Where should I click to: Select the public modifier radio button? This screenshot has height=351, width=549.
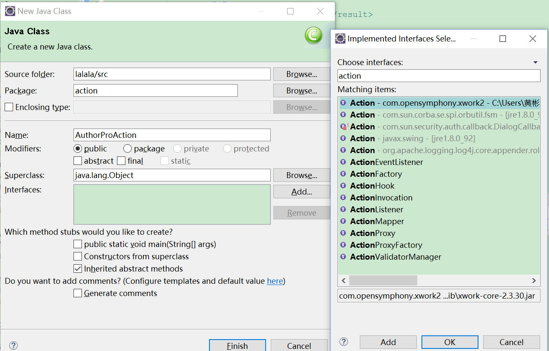pos(78,148)
